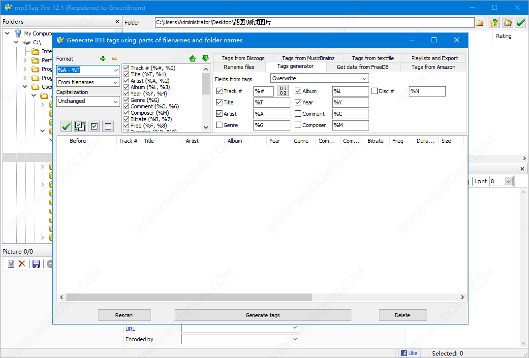Switch to the Playlists and Export tab

(435, 58)
